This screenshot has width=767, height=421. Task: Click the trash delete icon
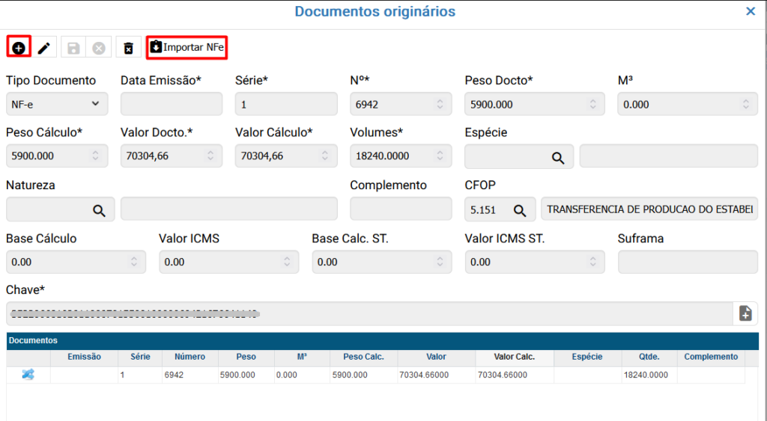(x=128, y=48)
